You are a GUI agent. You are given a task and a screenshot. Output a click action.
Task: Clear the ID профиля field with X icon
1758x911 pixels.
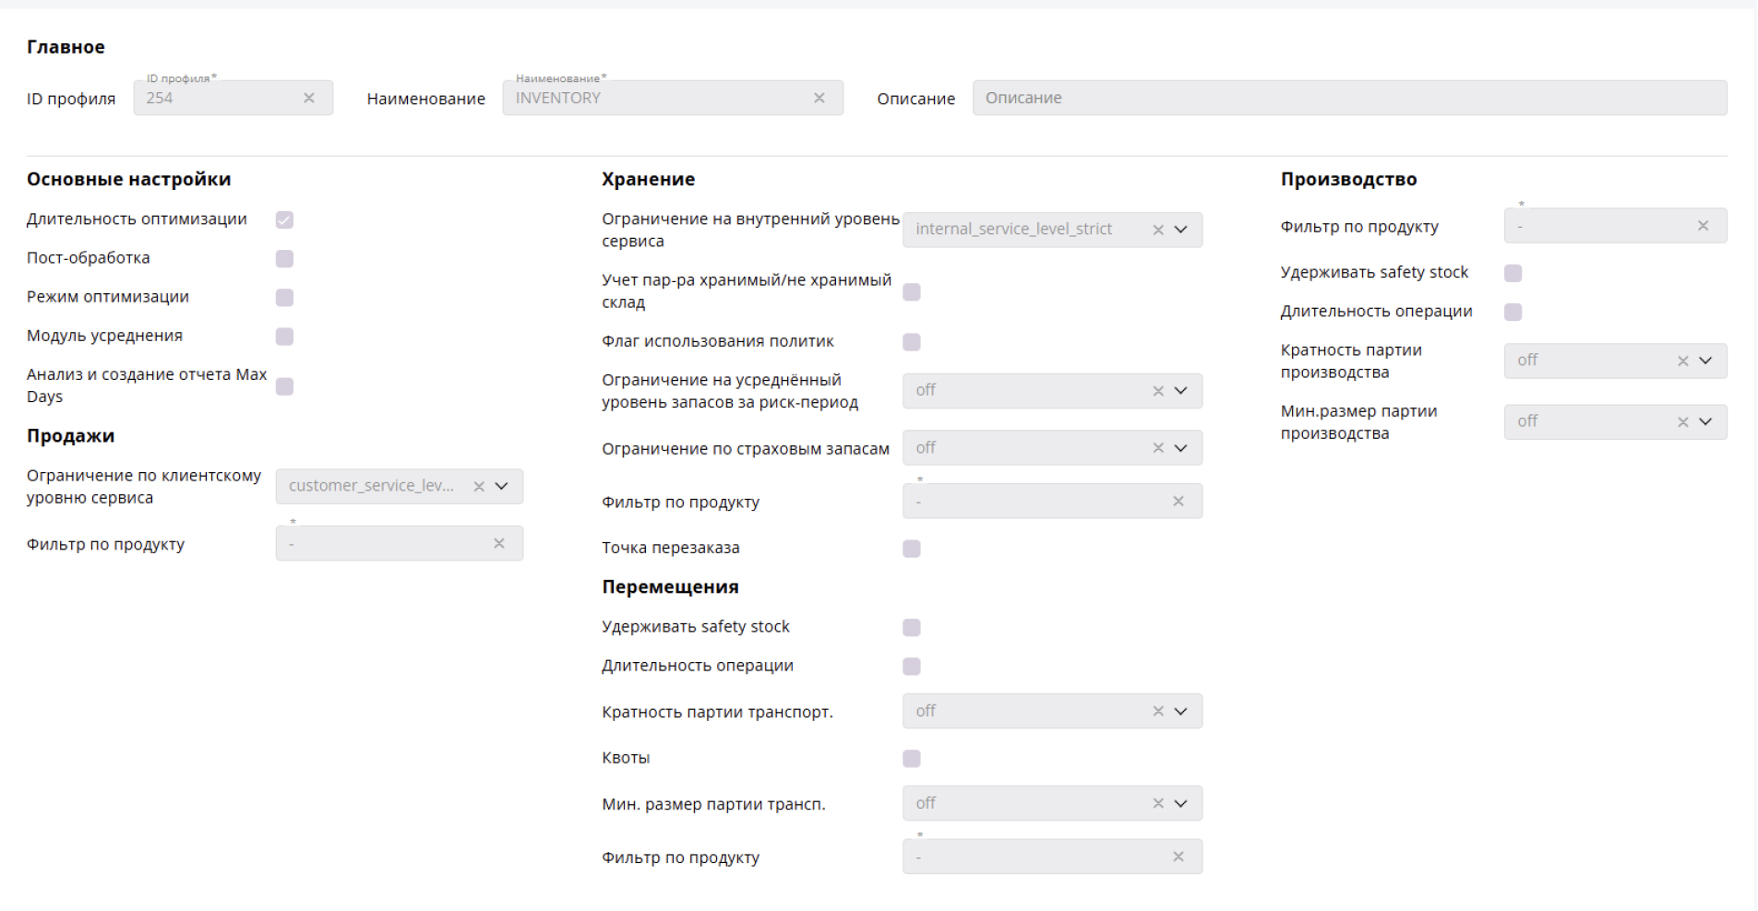309,98
